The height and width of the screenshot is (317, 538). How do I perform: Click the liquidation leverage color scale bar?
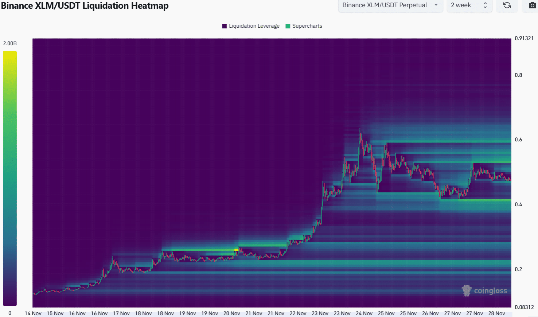tap(10, 178)
